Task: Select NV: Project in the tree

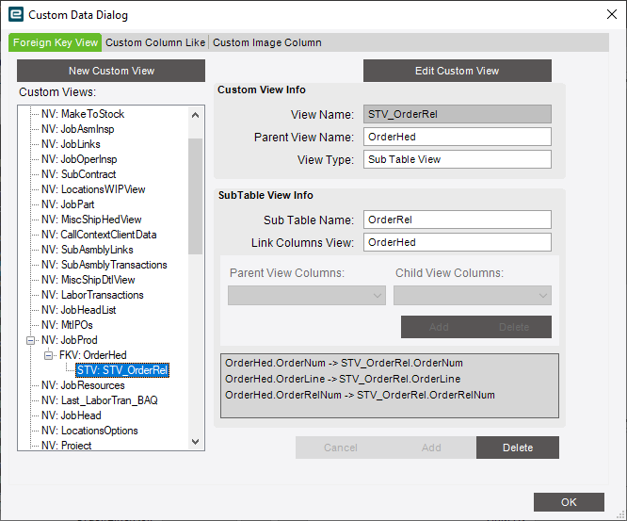Action: pyautogui.click(x=67, y=445)
